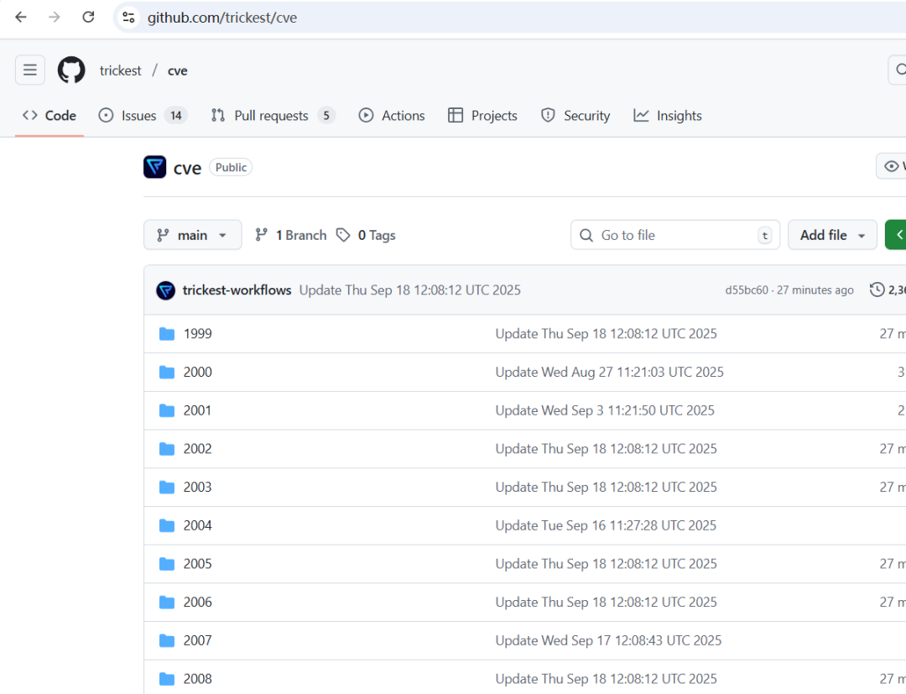Open commit message in the 2000 row
Viewport: 906px width, 694px height.
(609, 372)
